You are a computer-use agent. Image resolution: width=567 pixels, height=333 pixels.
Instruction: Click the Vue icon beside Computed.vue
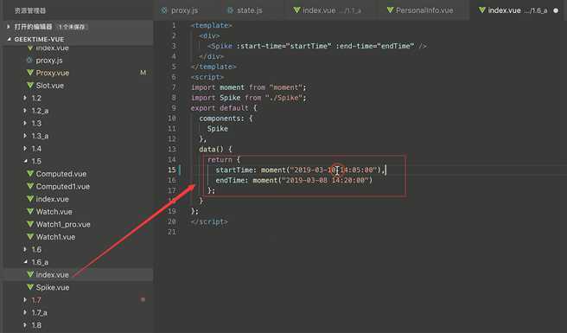tap(30, 174)
